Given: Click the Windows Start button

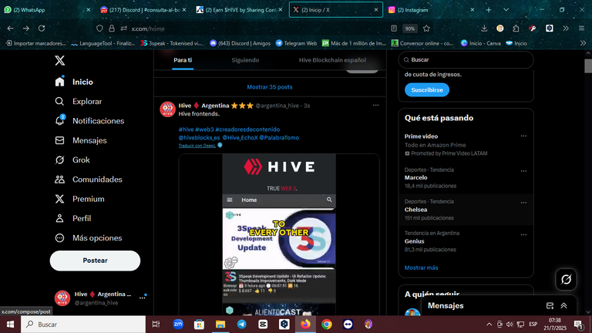Looking at the screenshot, I should pyautogui.click(x=10, y=324).
